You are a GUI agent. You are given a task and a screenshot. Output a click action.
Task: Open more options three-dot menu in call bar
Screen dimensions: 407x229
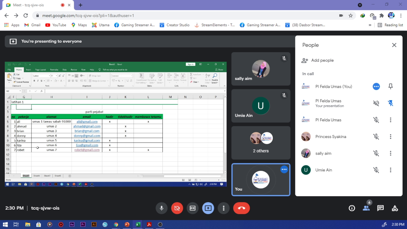[x=224, y=208]
